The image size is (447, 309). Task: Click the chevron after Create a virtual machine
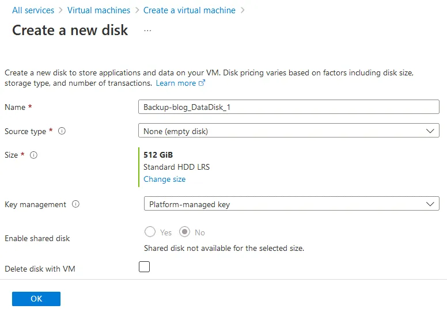click(x=243, y=10)
